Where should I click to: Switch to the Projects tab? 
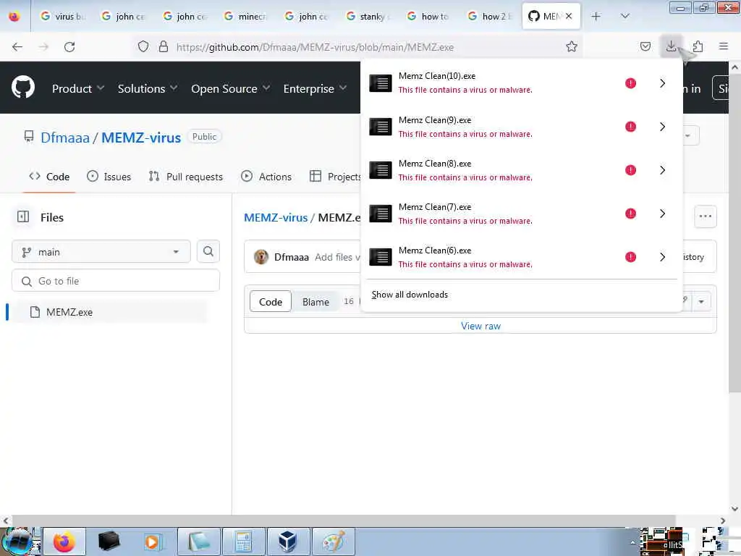(335, 177)
